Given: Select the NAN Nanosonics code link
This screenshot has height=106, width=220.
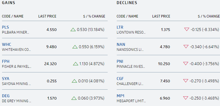Looking at the screenshot, I should [x=121, y=44].
